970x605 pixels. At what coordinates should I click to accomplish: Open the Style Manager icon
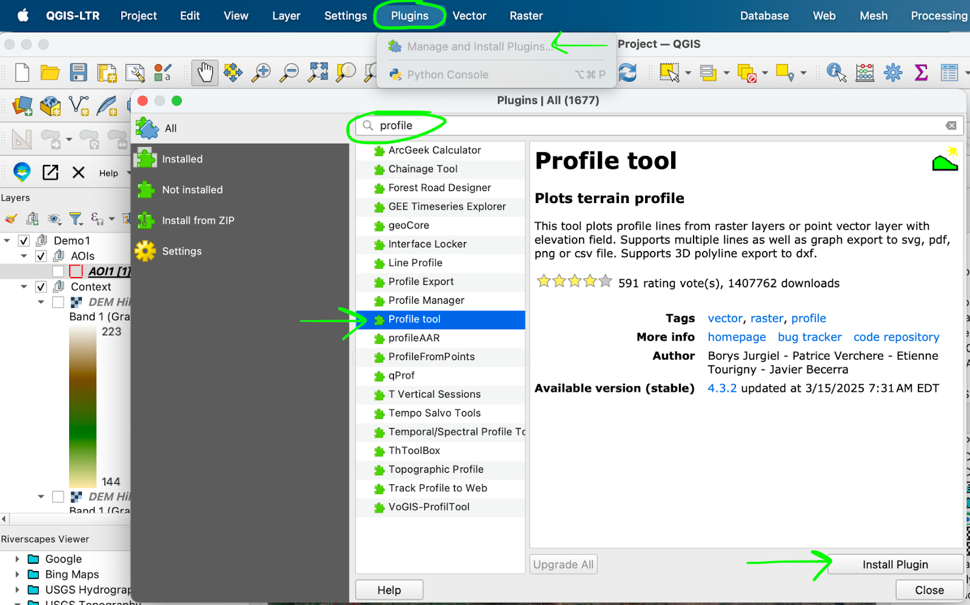pos(162,73)
